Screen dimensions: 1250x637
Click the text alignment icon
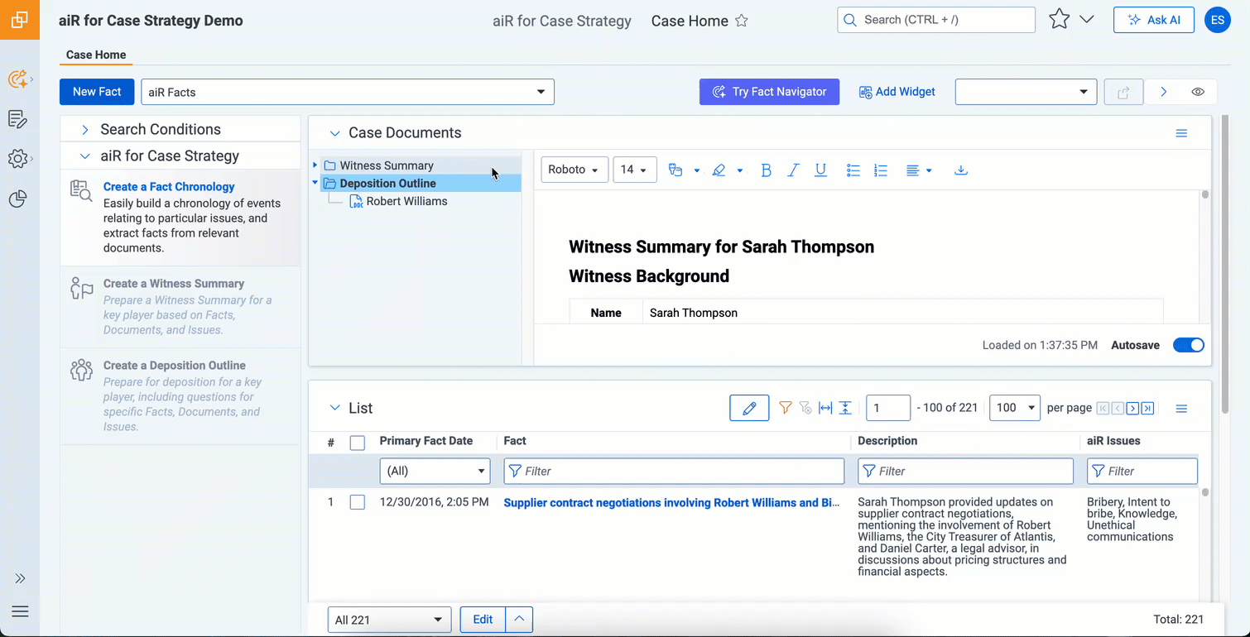(x=913, y=170)
